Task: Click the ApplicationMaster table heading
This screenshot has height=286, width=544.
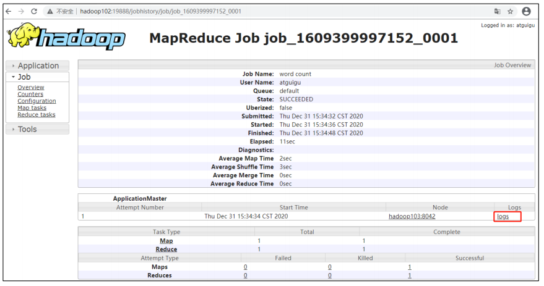Action: point(140,199)
